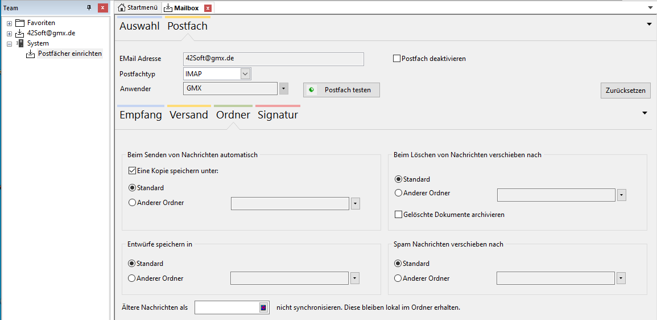Toggle Eine Kopie speichern unter checkbox
The image size is (657, 320).
[132, 171]
